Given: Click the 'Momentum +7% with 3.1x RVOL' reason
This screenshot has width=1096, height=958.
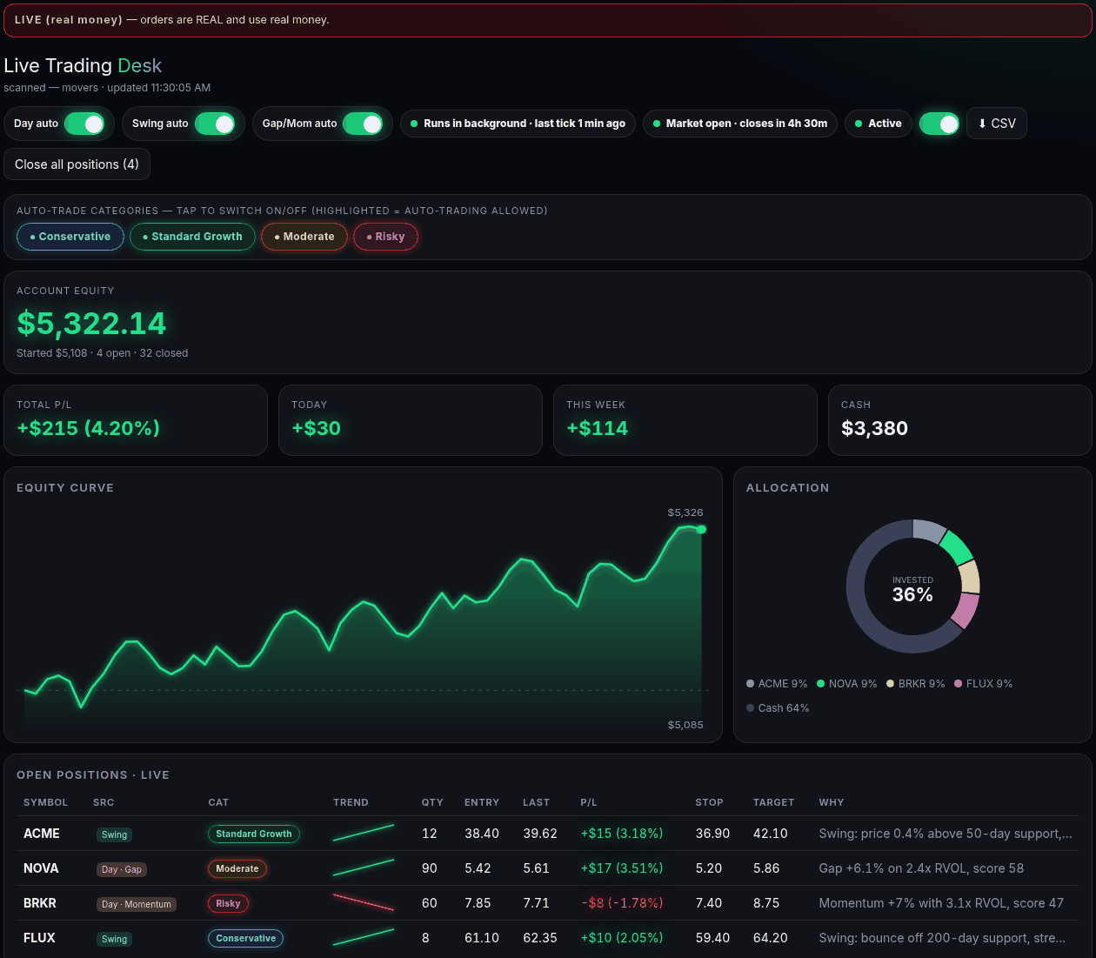Looking at the screenshot, I should 941,903.
